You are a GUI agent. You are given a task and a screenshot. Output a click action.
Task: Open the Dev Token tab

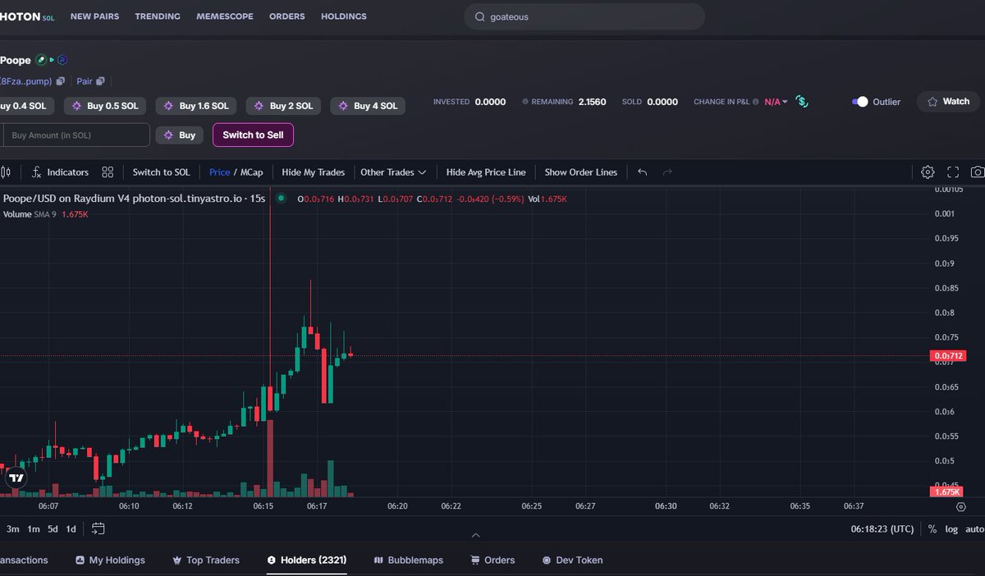coord(572,560)
